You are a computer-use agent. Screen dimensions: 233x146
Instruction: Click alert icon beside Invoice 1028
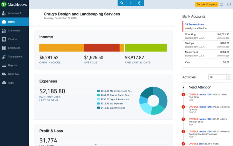coord(183,132)
